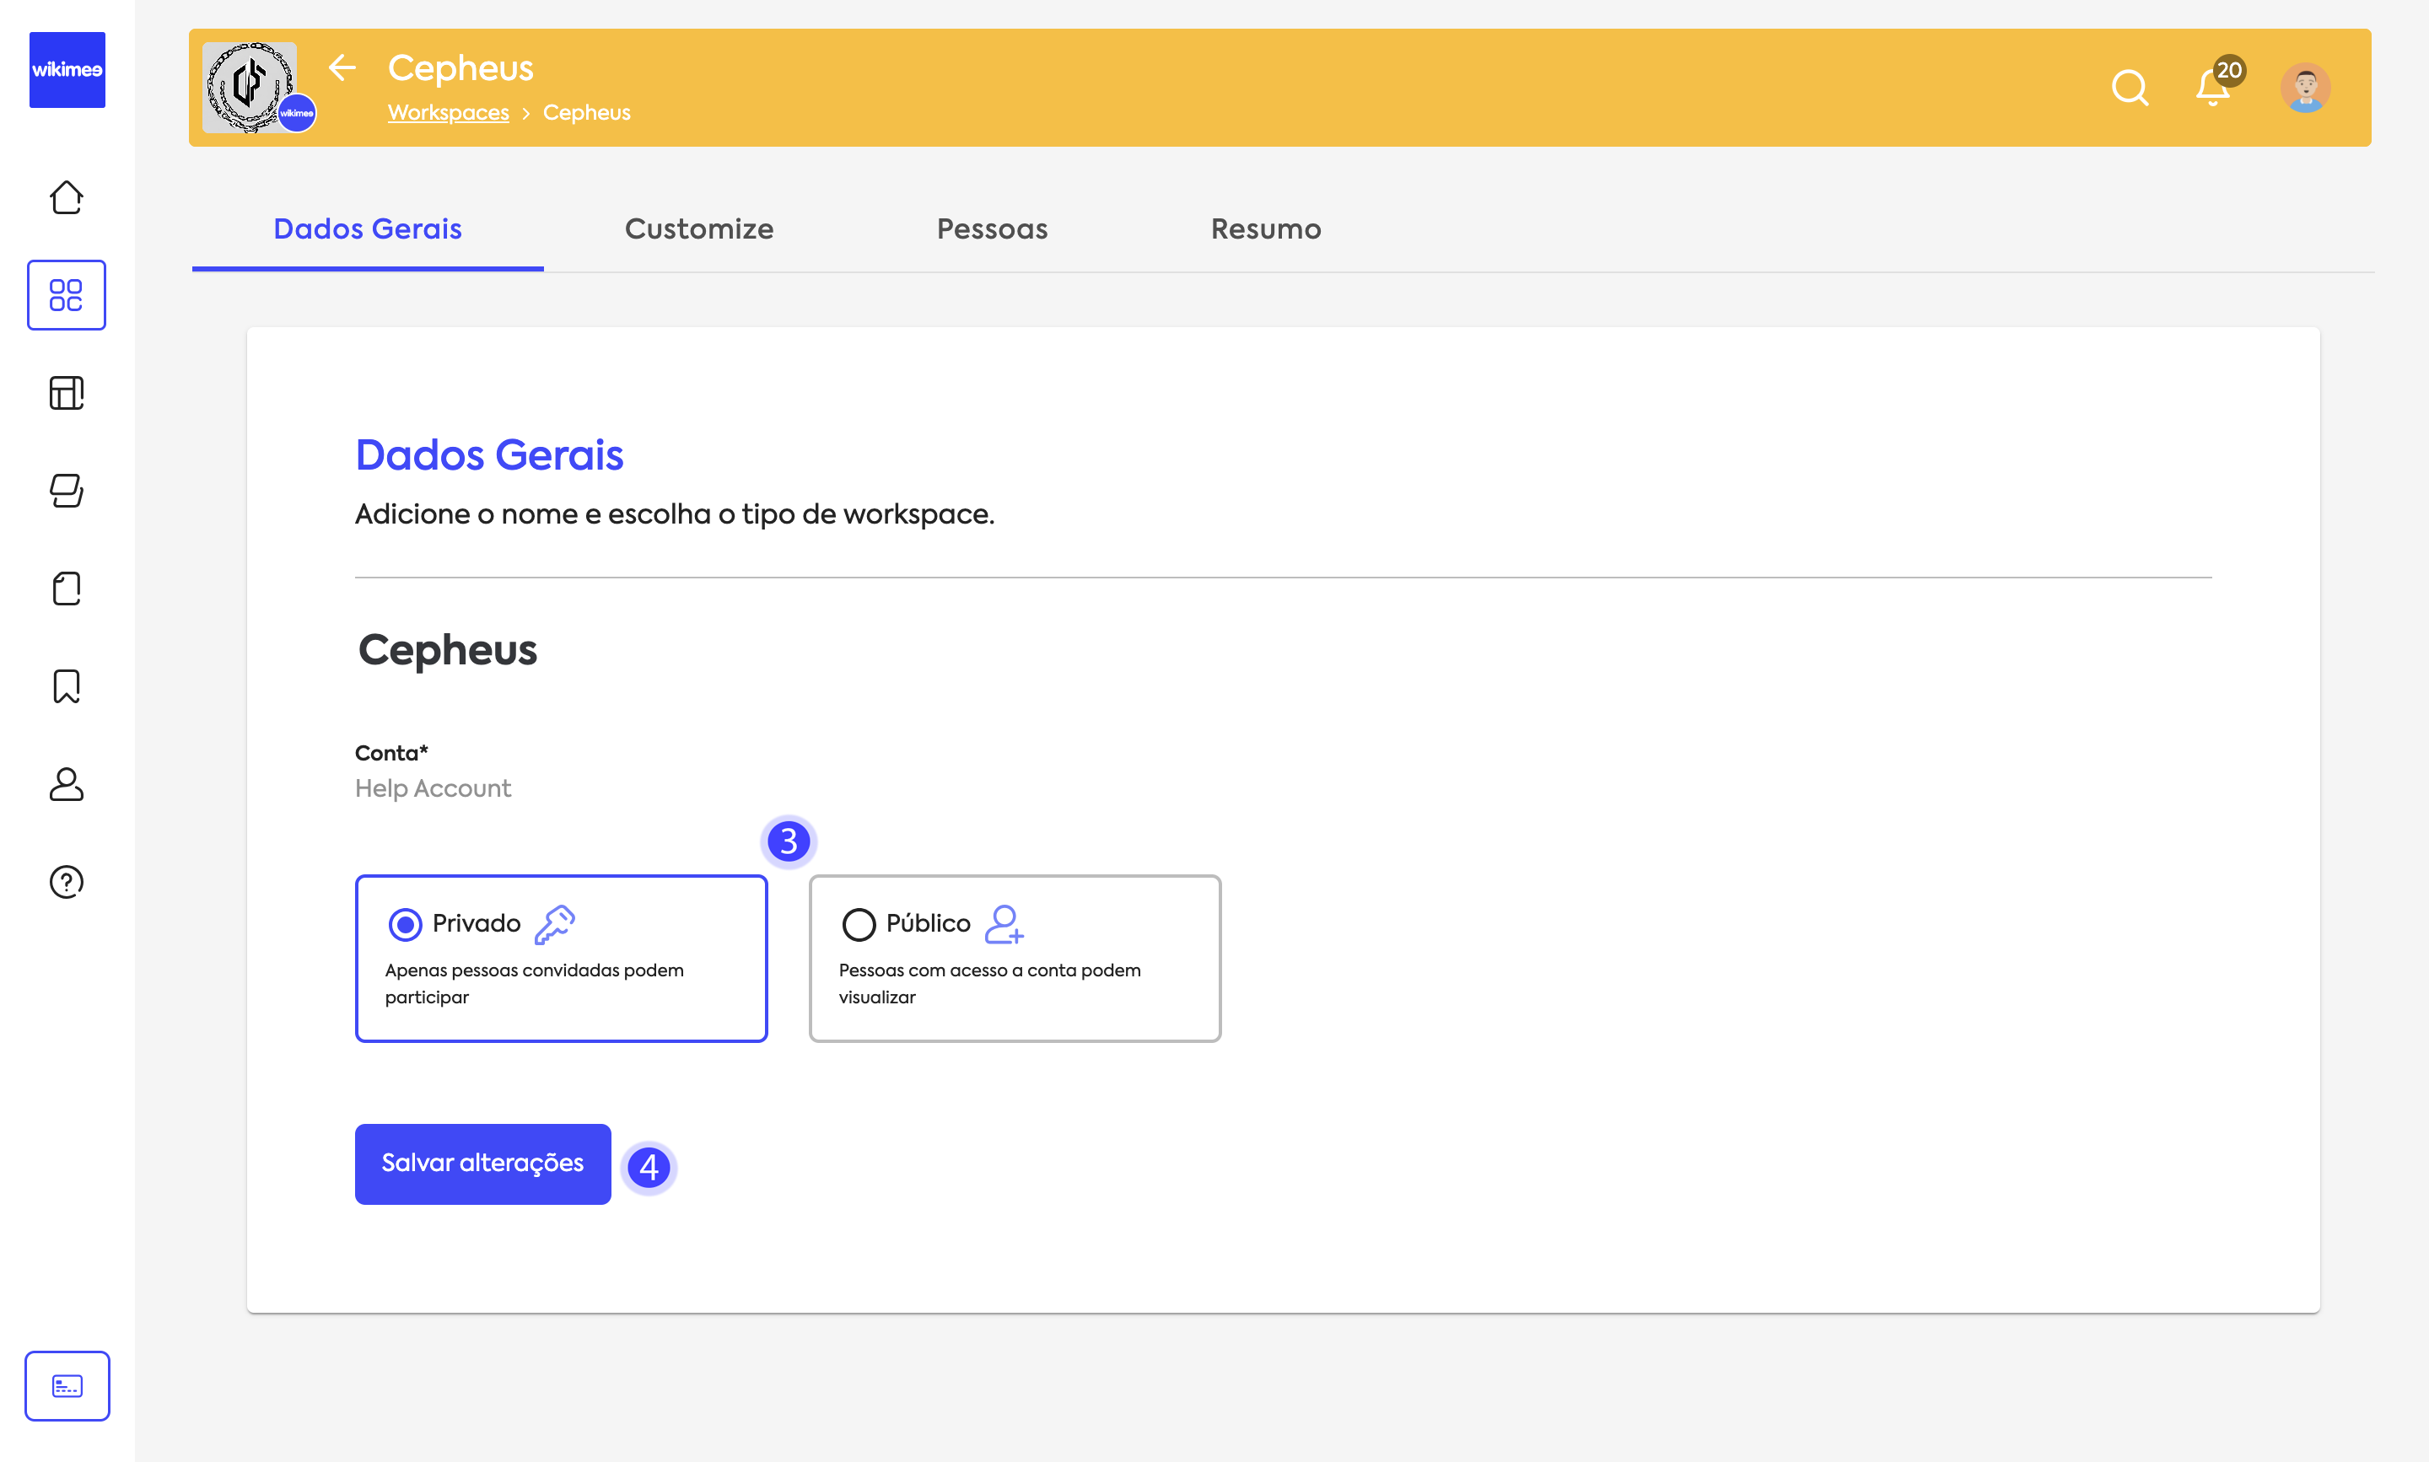Click the Cepheus workspace logo thumbnail
Screen dimensions: 2429x1462
(x=250, y=87)
